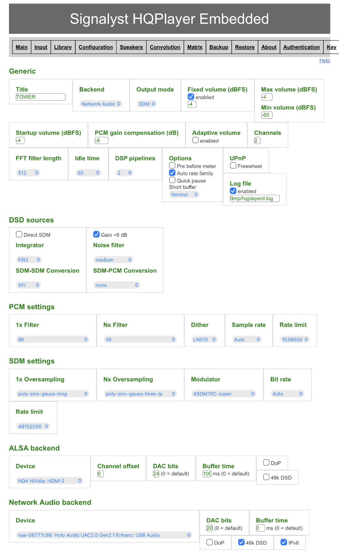Image resolution: width=339 pixels, height=554 pixels.
Task: Click the Help link
Action: click(325, 60)
